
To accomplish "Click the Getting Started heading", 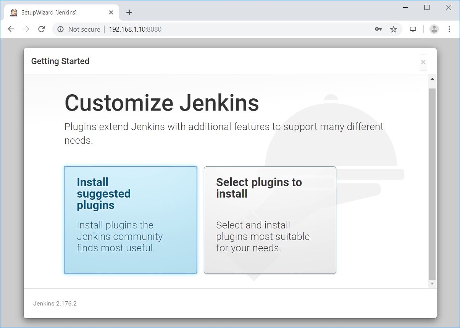I will tap(60, 61).
